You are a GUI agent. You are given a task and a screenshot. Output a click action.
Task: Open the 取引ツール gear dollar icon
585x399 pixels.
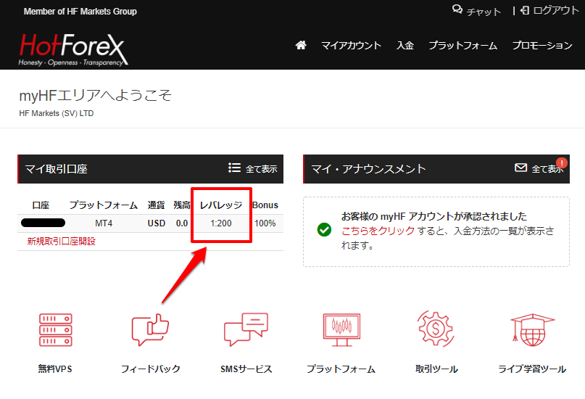coord(436,329)
